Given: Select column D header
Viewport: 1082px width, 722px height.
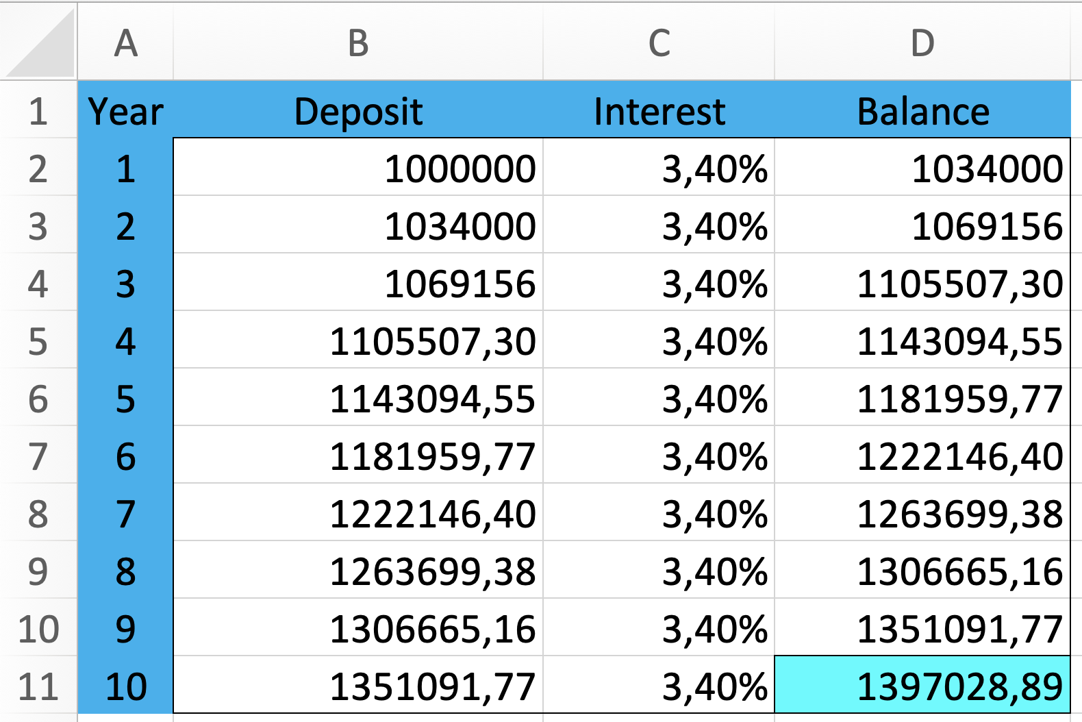Looking at the screenshot, I should tap(922, 42).
